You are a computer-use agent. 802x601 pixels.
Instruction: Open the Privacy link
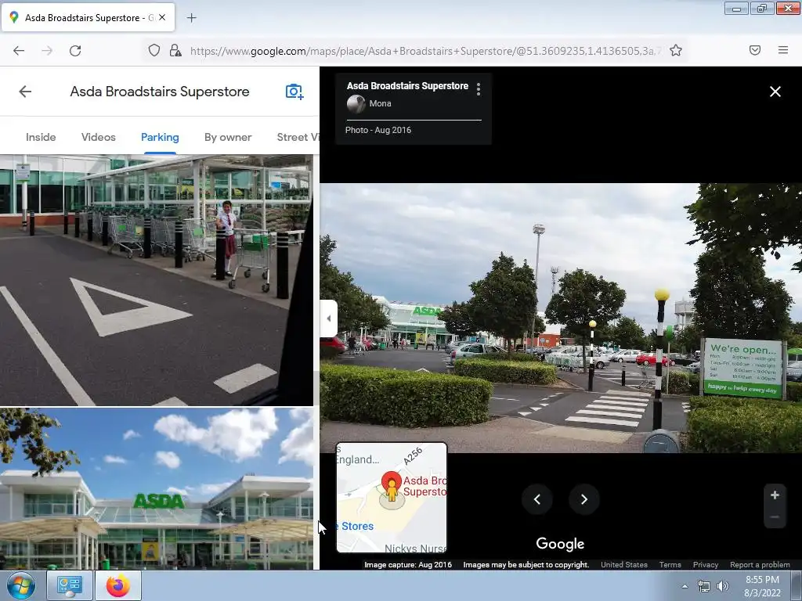pyautogui.click(x=706, y=565)
